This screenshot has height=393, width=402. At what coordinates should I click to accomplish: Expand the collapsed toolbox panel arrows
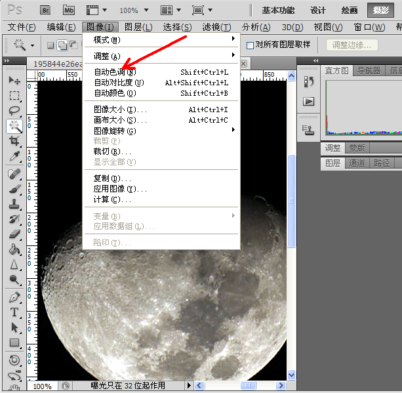click(7, 61)
